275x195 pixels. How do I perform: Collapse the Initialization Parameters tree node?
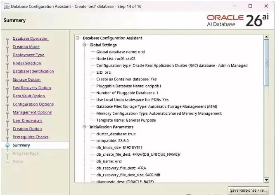[x=84, y=127]
